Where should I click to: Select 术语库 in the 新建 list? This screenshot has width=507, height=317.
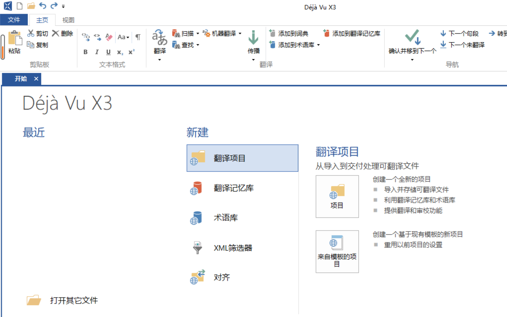pos(242,218)
